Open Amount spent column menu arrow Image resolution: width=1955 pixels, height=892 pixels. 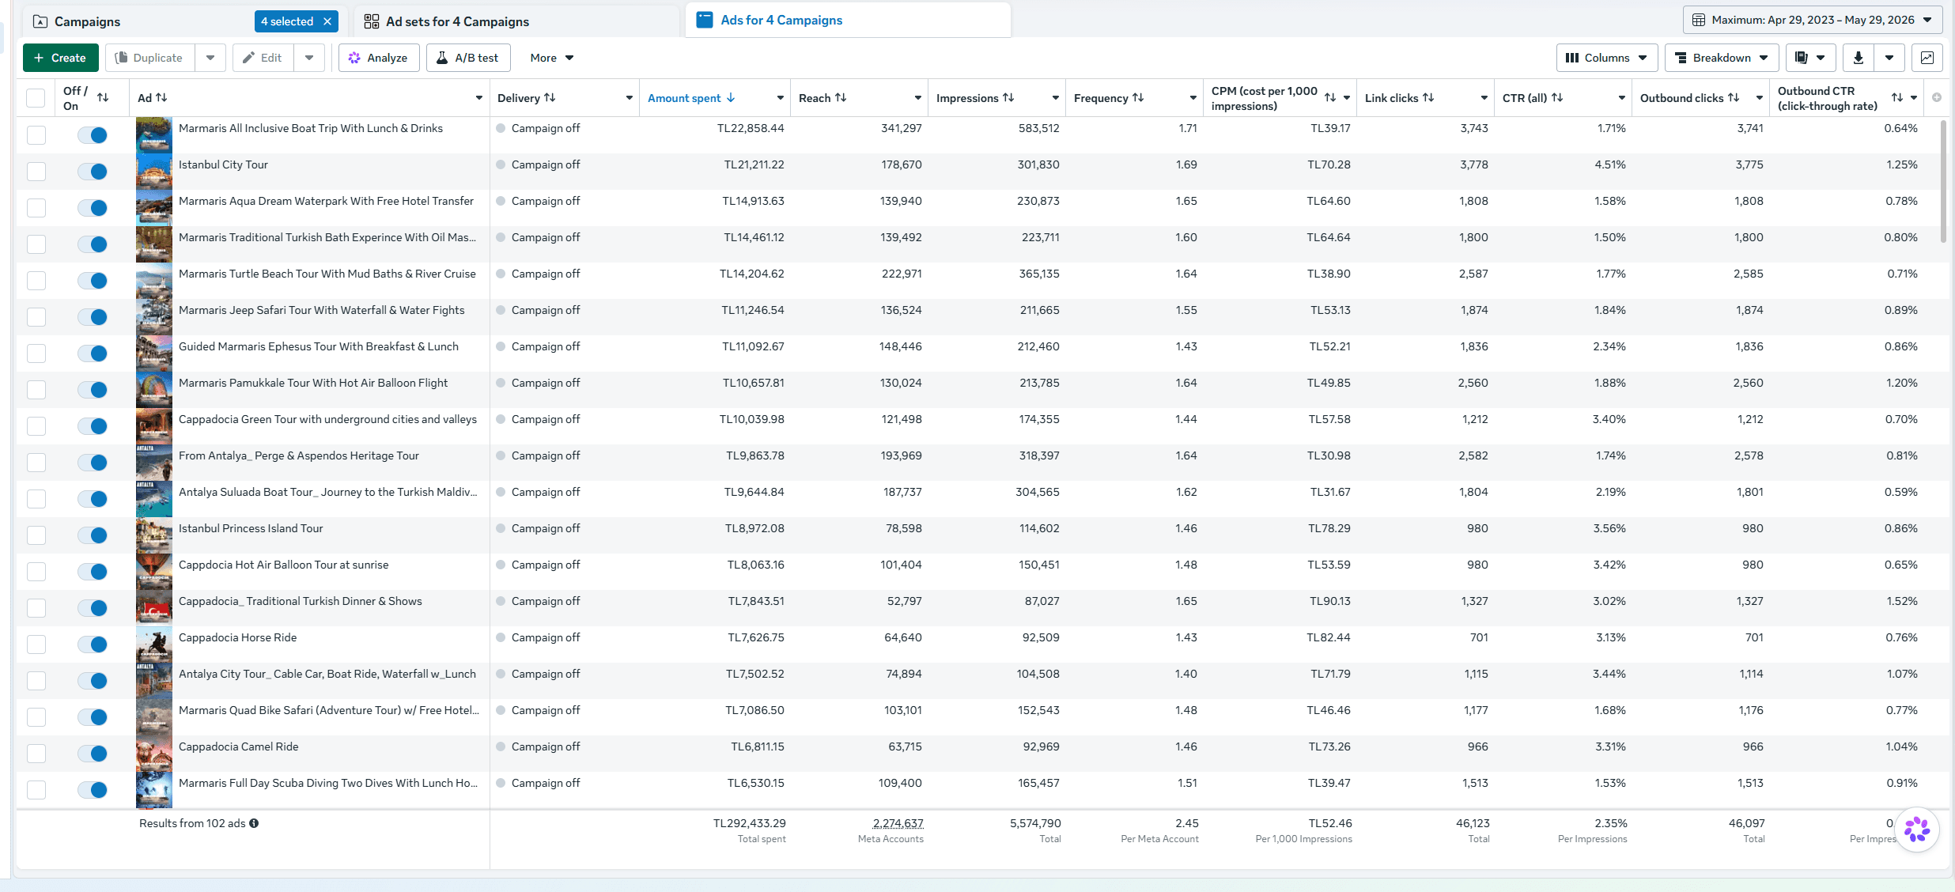point(781,98)
